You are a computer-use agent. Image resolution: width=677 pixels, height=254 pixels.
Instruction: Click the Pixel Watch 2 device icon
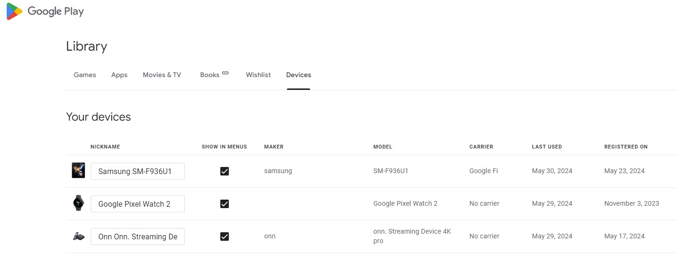(x=78, y=203)
